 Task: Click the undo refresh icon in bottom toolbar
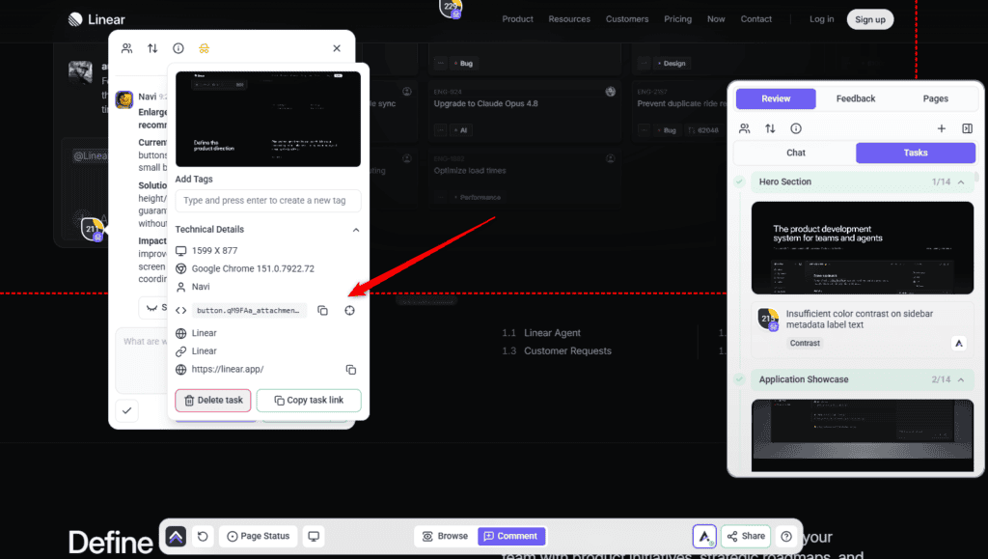203,537
